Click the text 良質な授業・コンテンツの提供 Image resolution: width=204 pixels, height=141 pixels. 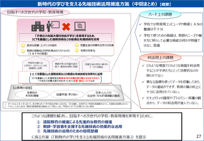(x=42, y=45)
